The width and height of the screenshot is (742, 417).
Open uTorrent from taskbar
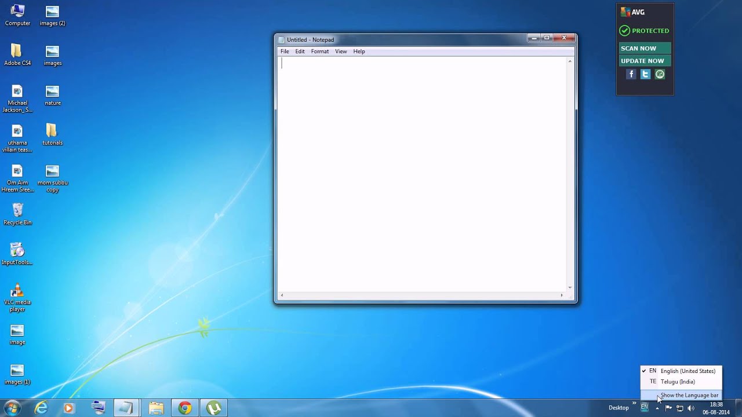(x=214, y=408)
